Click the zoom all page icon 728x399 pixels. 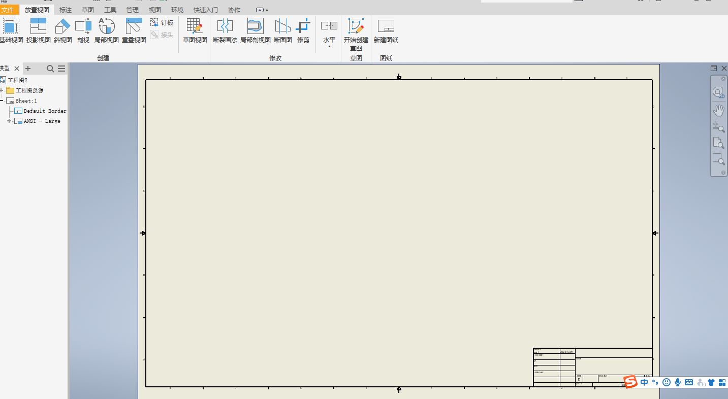pos(718,143)
